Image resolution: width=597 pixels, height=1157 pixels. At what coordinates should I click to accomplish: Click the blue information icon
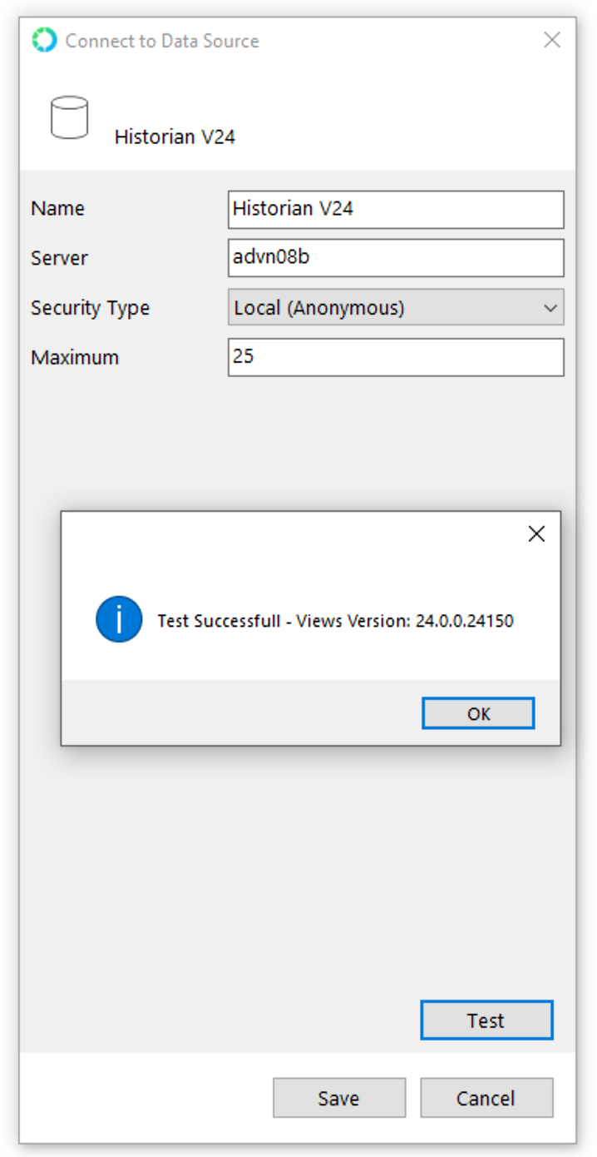[x=117, y=620]
